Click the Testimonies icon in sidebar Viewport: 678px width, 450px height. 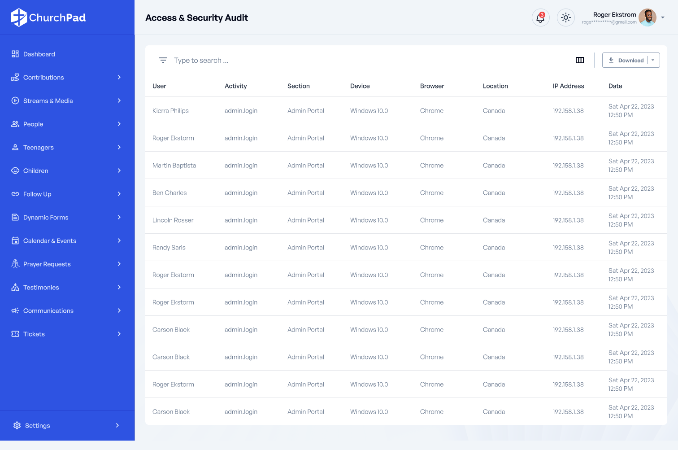(x=15, y=287)
